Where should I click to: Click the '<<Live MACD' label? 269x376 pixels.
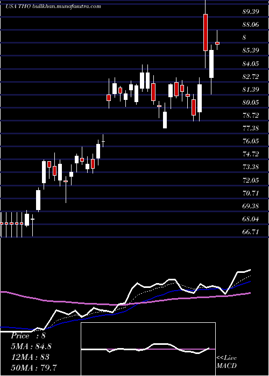click(226, 361)
